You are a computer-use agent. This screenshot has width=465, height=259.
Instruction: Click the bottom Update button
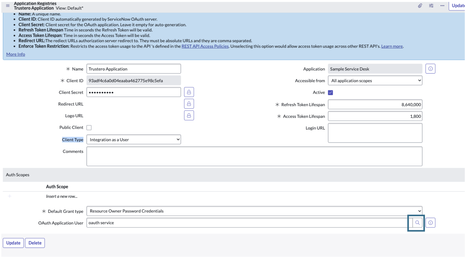(x=13, y=243)
